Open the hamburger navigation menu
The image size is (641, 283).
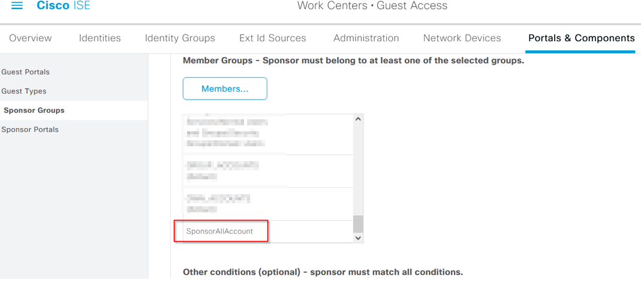(17, 6)
